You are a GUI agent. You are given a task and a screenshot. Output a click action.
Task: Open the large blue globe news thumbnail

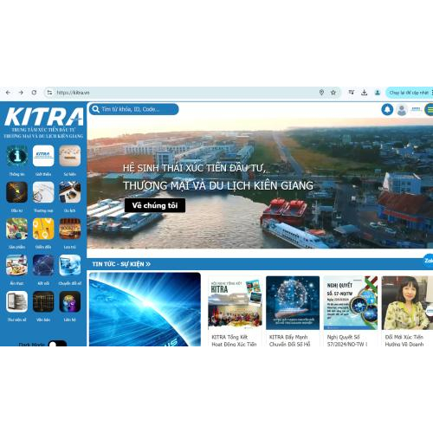tap(145, 309)
